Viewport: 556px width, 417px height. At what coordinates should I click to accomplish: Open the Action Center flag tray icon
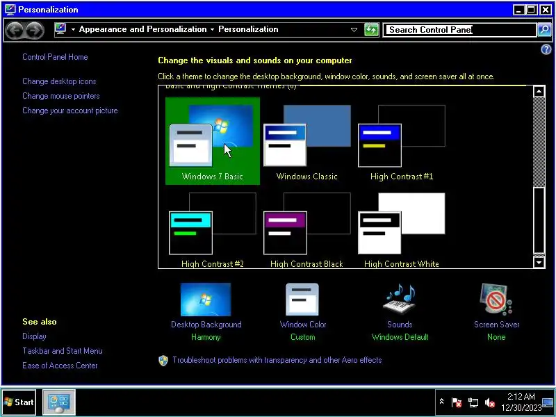click(457, 402)
